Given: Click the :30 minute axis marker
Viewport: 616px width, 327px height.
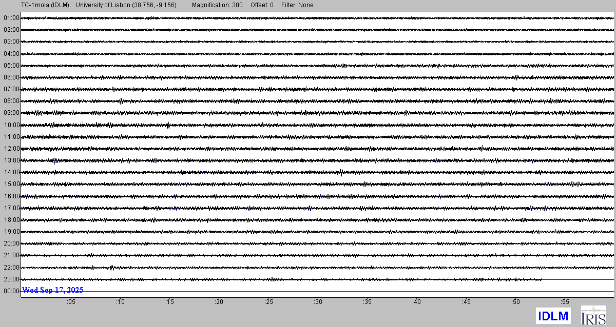Looking at the screenshot, I should pyautogui.click(x=318, y=302).
